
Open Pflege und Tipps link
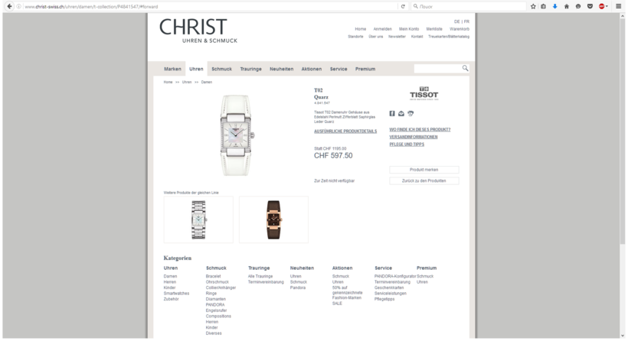click(x=407, y=145)
